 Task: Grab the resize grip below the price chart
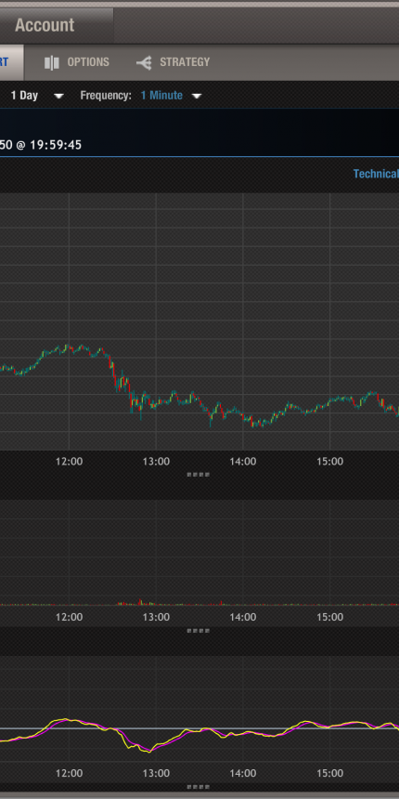point(198,475)
